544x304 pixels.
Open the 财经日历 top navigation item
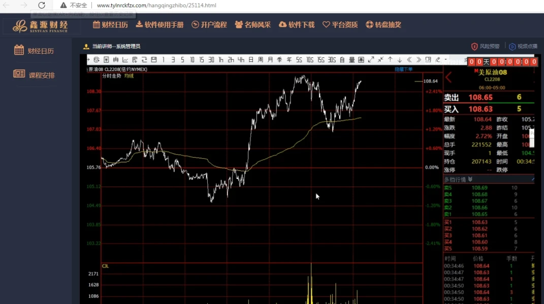pyautogui.click(x=110, y=25)
